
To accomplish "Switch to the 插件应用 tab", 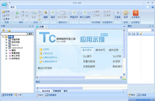I will point(114,50).
